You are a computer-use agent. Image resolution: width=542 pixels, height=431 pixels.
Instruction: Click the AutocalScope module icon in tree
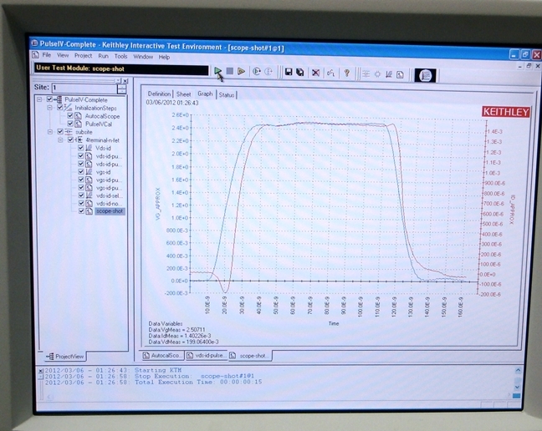tap(79, 116)
